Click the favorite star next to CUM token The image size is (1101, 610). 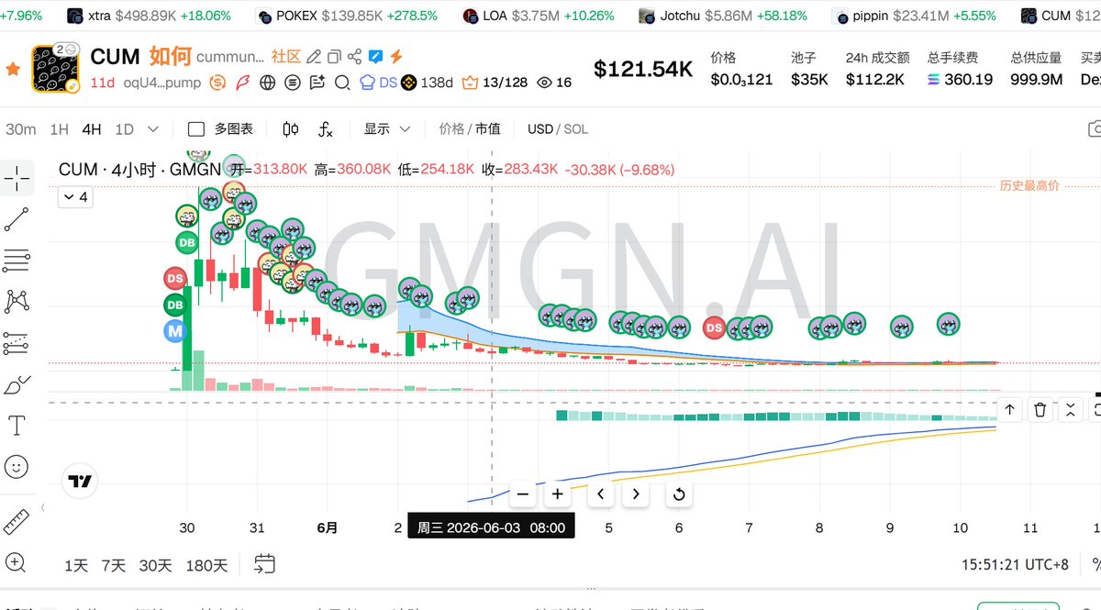coord(13,69)
